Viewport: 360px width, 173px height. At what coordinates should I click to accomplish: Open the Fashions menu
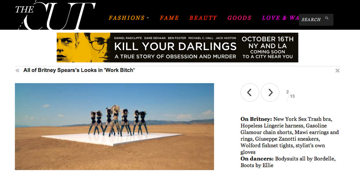(127, 18)
